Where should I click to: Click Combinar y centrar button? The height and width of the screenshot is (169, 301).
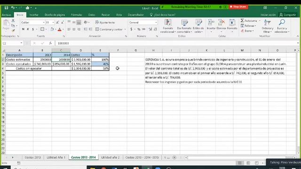coord(109,29)
